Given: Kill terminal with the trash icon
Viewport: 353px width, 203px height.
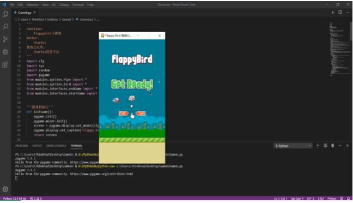Looking at the screenshot, I should [x=332, y=146].
